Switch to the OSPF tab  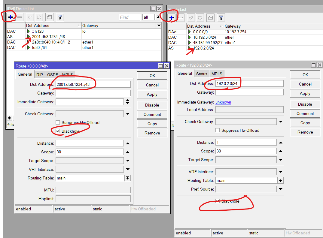tap(52, 74)
